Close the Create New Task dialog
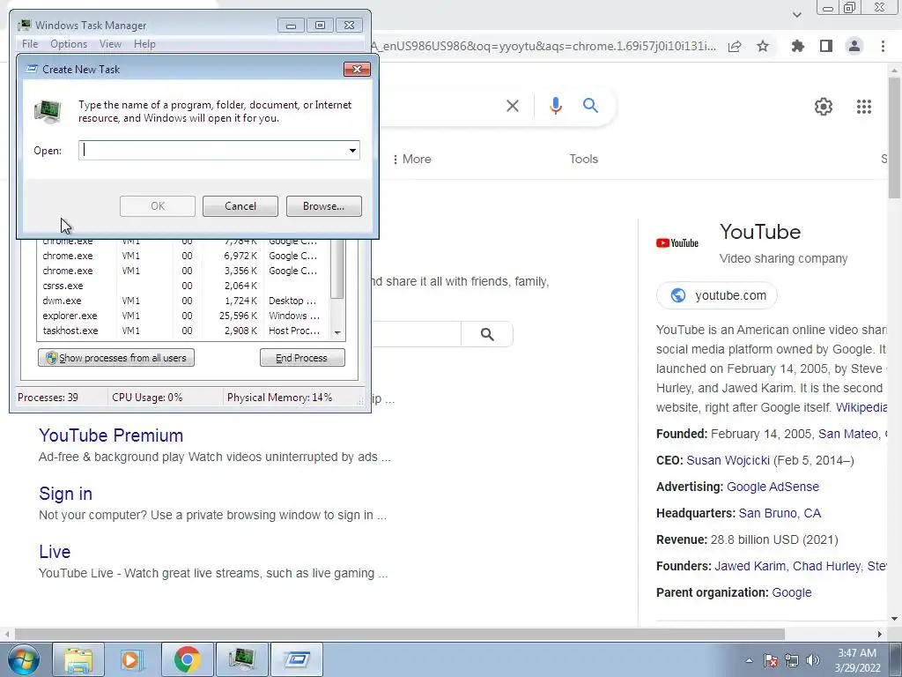This screenshot has height=677, width=902. [357, 69]
